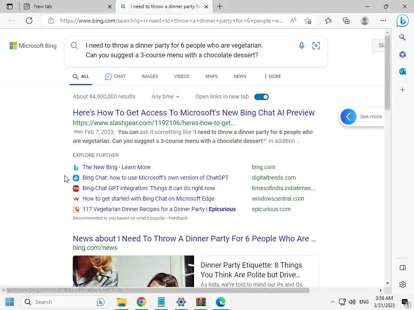Image resolution: width=414 pixels, height=310 pixels.
Task: Click the horizontal page scrollbar
Action: 156,290
